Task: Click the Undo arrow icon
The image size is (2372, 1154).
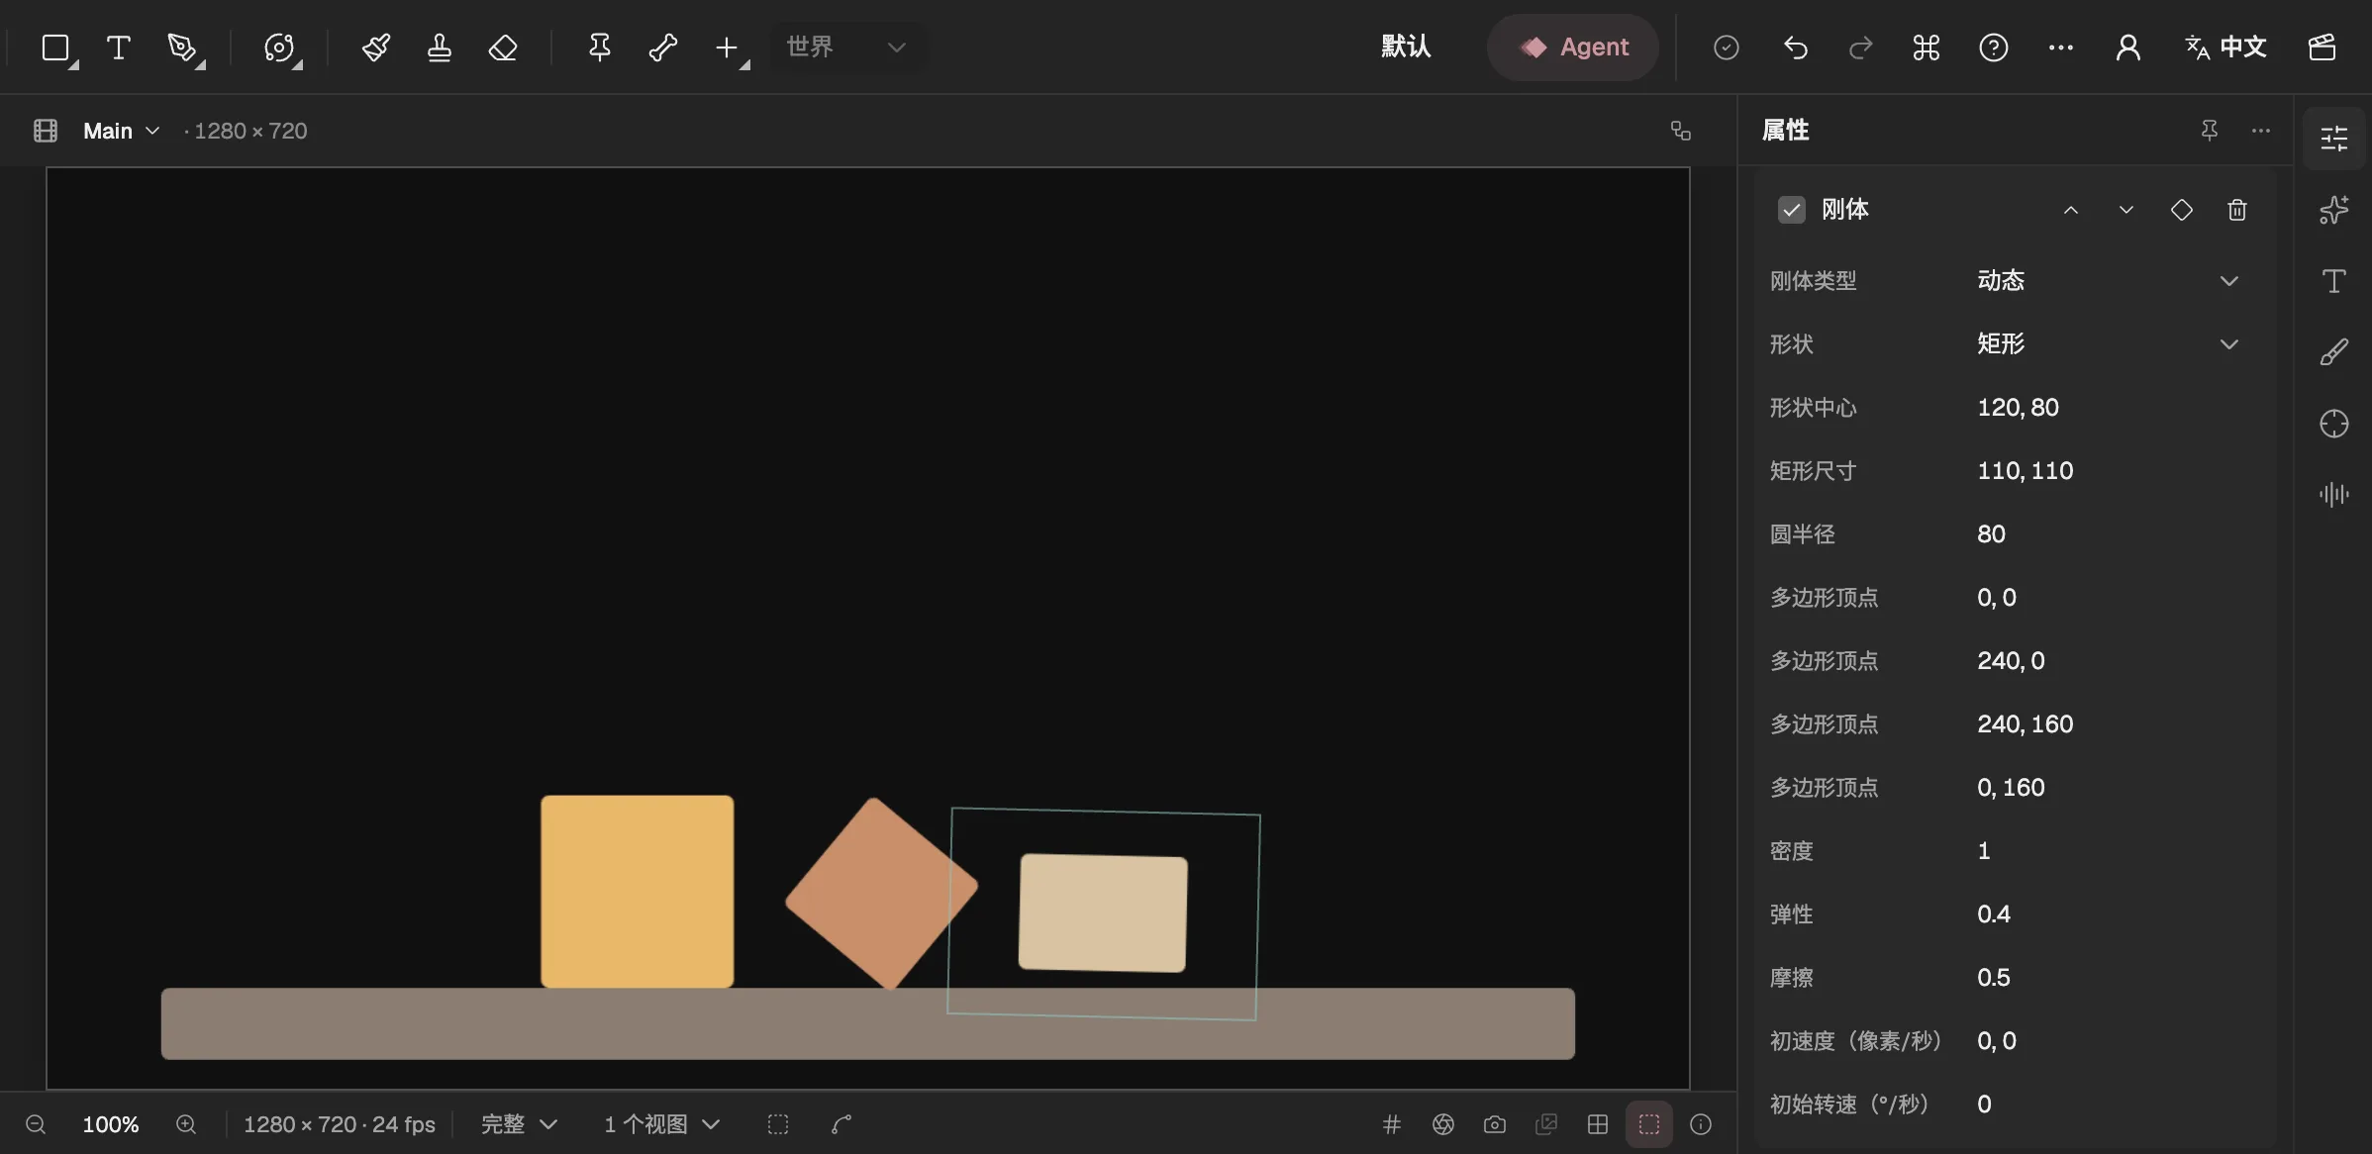Action: click(1796, 48)
